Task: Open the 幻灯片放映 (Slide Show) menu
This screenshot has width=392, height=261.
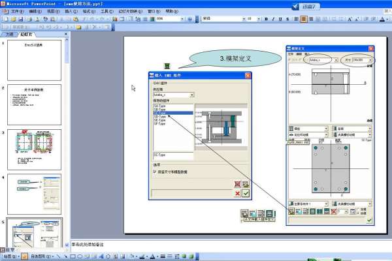Action: click(130, 12)
